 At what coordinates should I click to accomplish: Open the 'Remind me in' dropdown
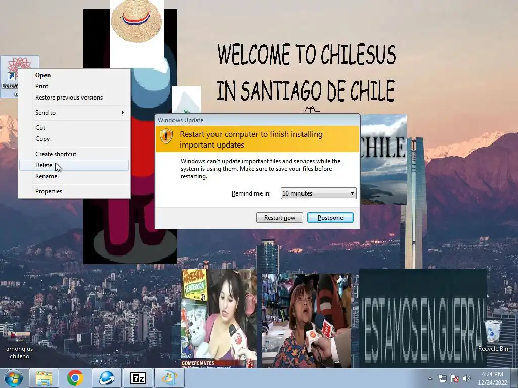click(319, 193)
